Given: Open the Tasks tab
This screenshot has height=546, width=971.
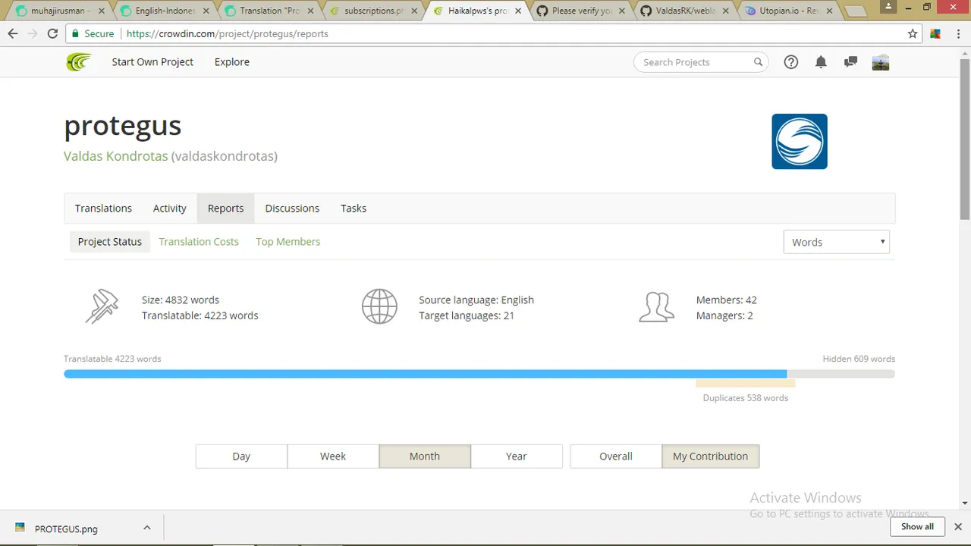Looking at the screenshot, I should pyautogui.click(x=354, y=208).
